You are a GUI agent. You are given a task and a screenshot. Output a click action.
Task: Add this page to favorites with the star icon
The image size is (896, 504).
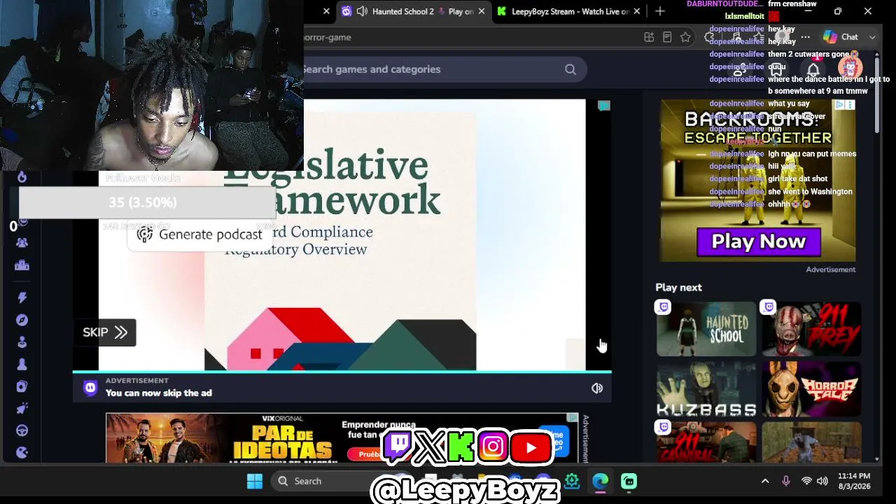coord(685,37)
